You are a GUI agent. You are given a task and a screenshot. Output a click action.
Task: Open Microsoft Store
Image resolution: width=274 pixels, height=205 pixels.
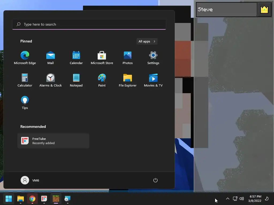click(x=102, y=58)
